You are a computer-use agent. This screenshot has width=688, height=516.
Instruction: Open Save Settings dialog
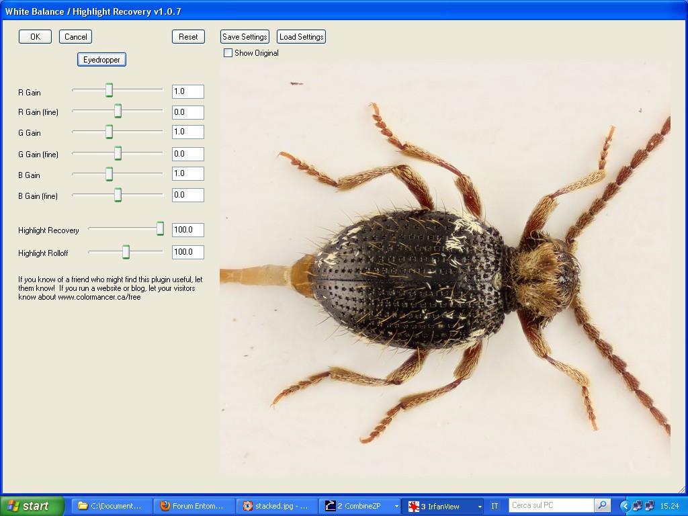245,37
